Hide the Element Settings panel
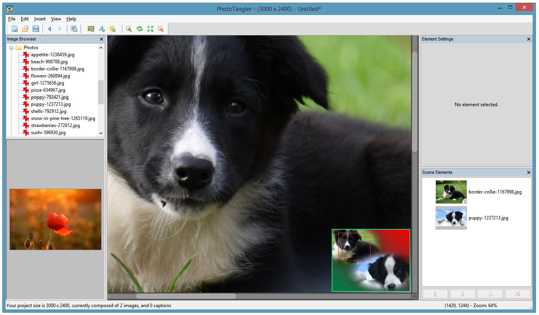Screen dimensions: 539x315 pyautogui.click(x=528, y=39)
